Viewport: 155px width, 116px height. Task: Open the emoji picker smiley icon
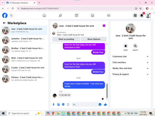100,105
